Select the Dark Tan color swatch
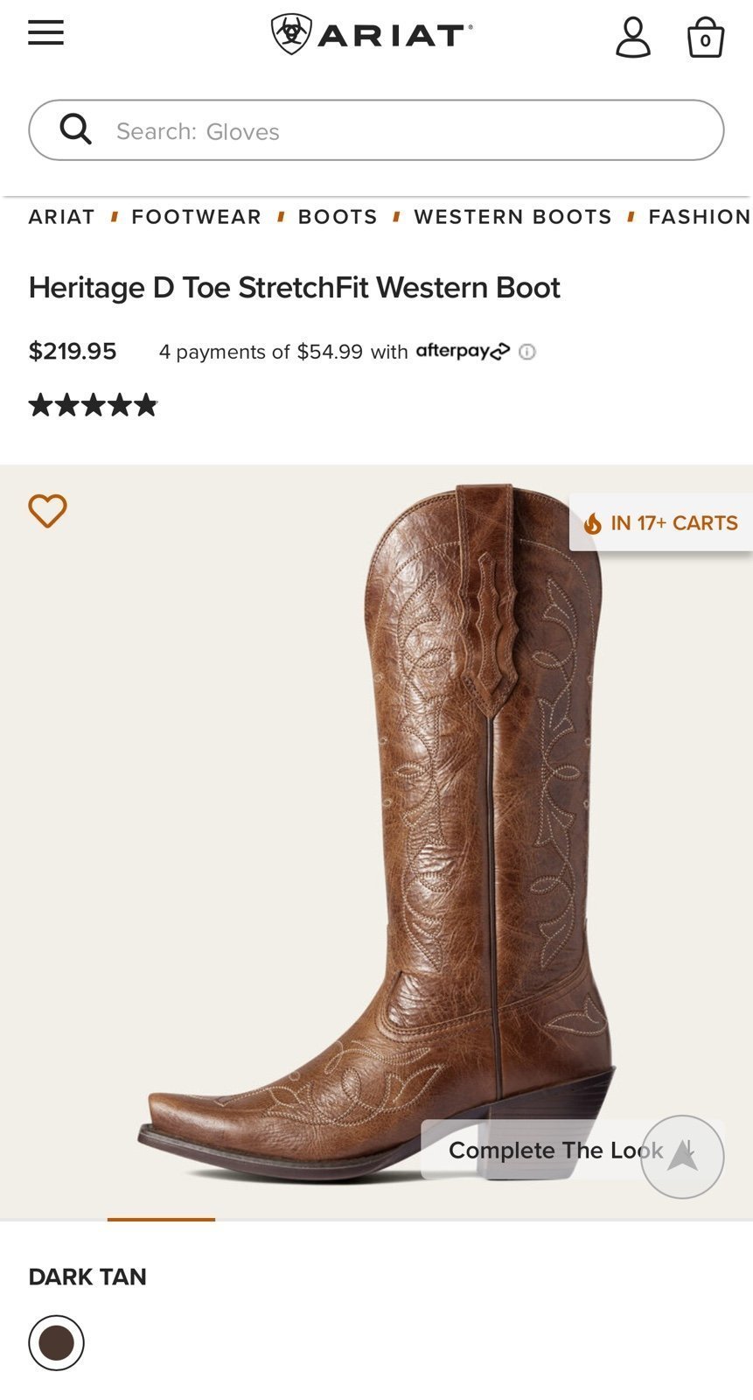 56,1342
